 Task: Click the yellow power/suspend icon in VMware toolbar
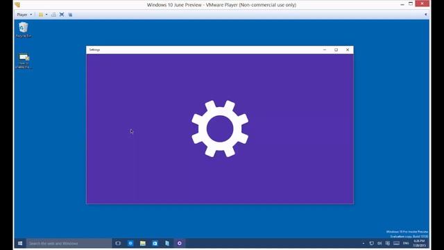point(41,15)
